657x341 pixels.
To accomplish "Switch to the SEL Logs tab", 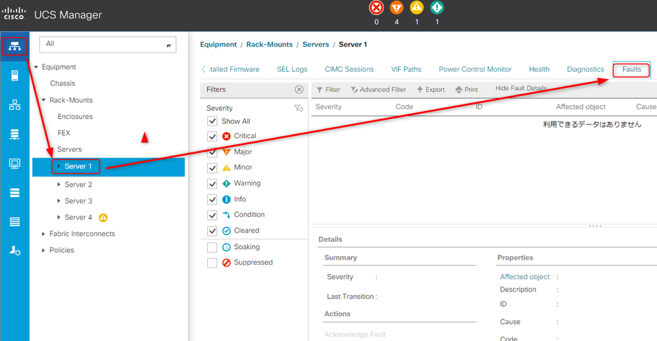I will point(292,70).
